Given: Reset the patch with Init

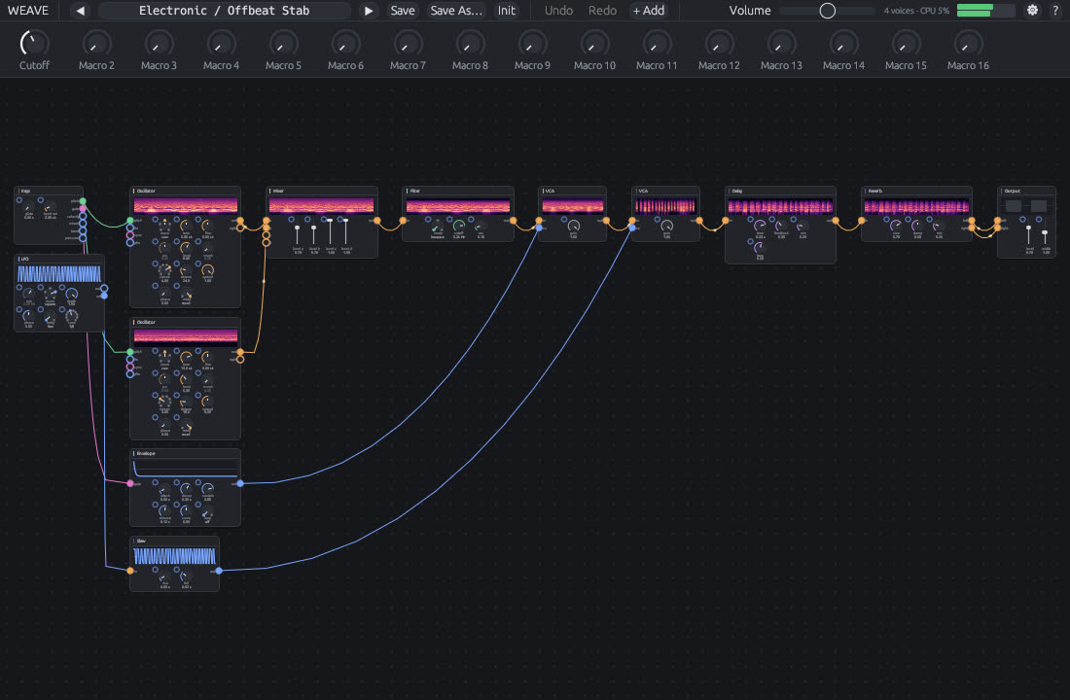Looking at the screenshot, I should click(x=507, y=11).
